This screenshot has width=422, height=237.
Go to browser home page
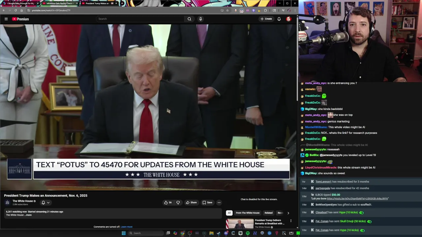point(21,10)
